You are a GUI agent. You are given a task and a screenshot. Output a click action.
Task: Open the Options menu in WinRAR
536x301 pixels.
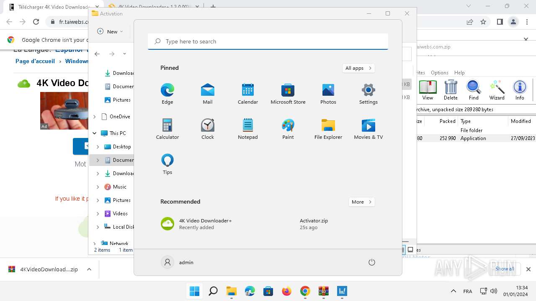coord(439,73)
